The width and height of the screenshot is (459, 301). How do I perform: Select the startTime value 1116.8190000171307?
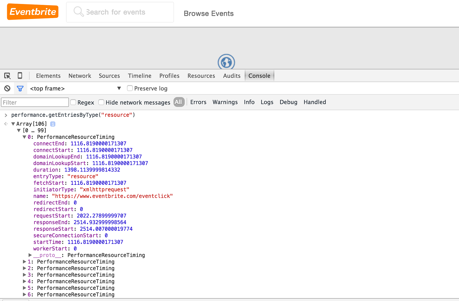point(95,242)
